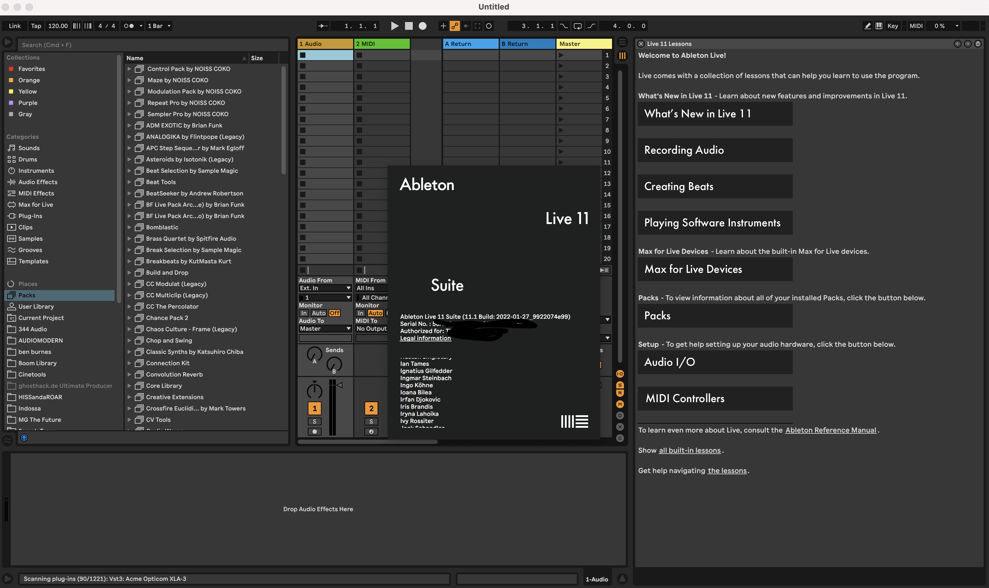Viewport: 989px width, 588px height.
Task: Open the Ext. In Audio From dropdown
Action: [325, 288]
